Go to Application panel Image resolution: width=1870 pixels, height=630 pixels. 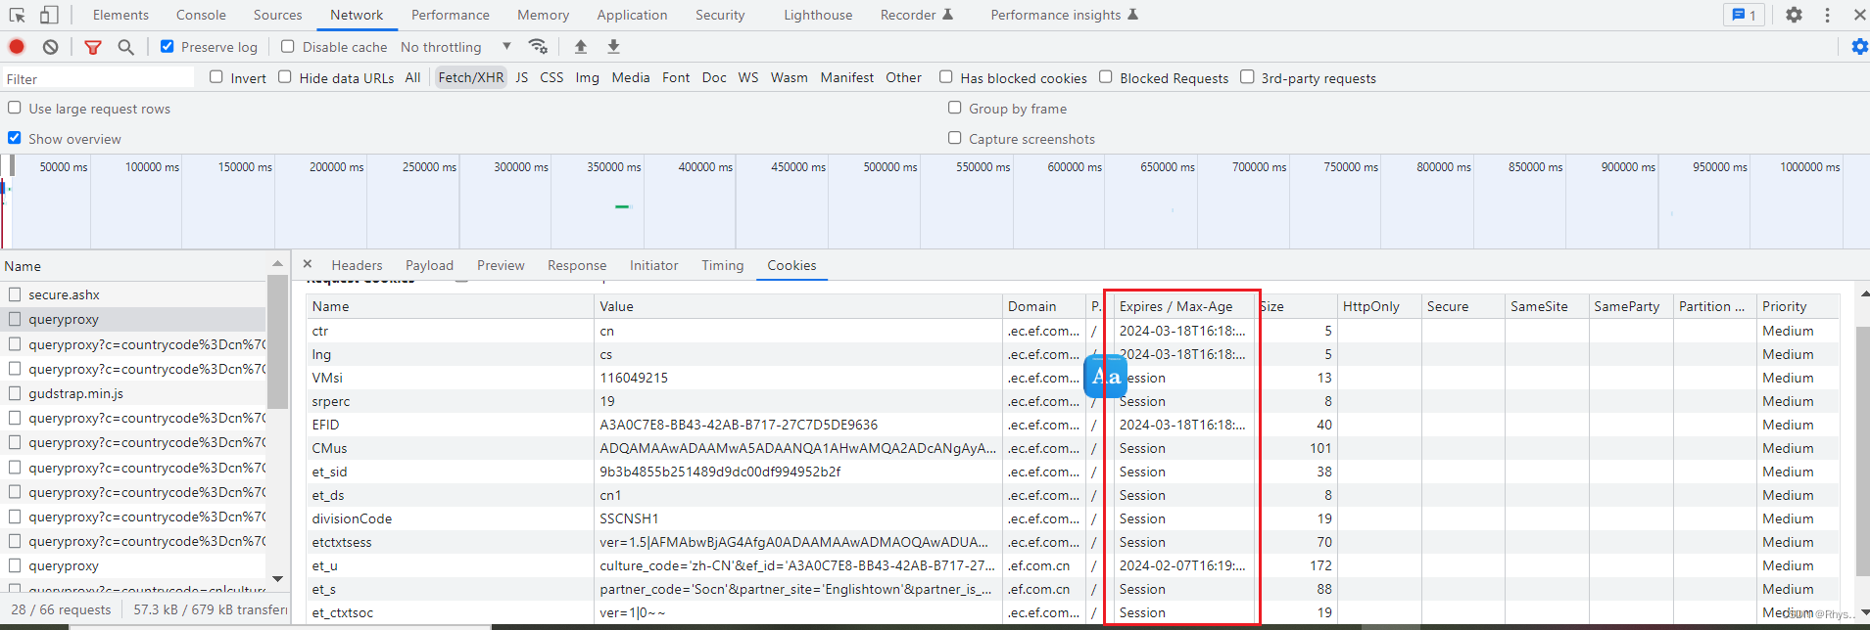click(x=632, y=15)
